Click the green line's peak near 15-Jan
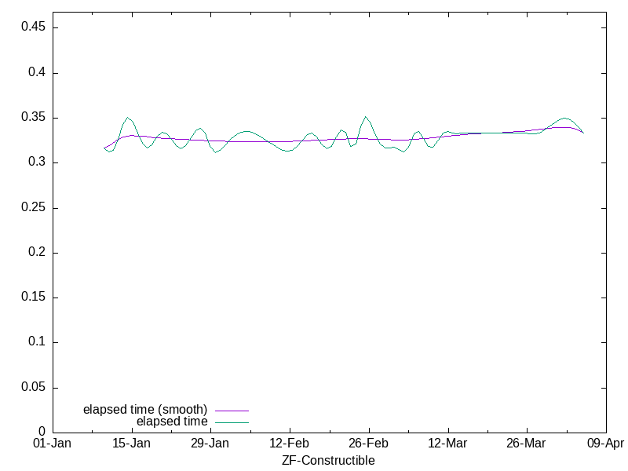This screenshot has height=471, width=628. coord(127,118)
